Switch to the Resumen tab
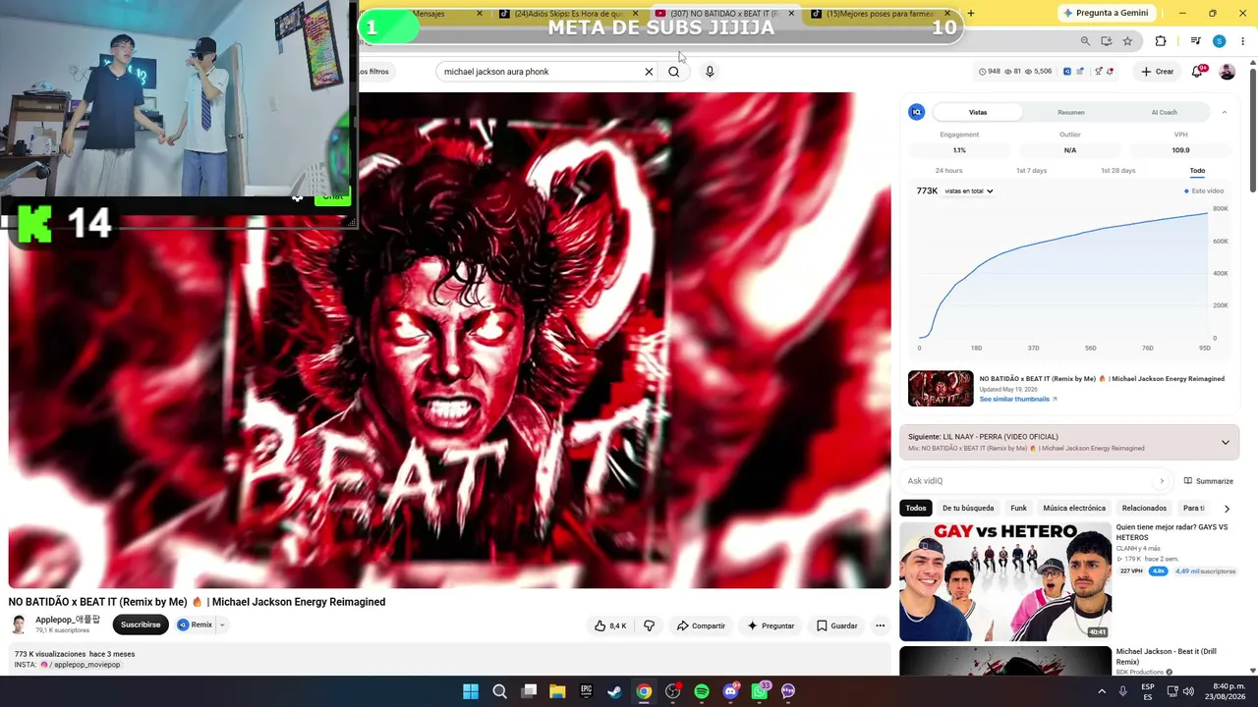Viewport: 1258px width, 707px height. [x=1071, y=112]
